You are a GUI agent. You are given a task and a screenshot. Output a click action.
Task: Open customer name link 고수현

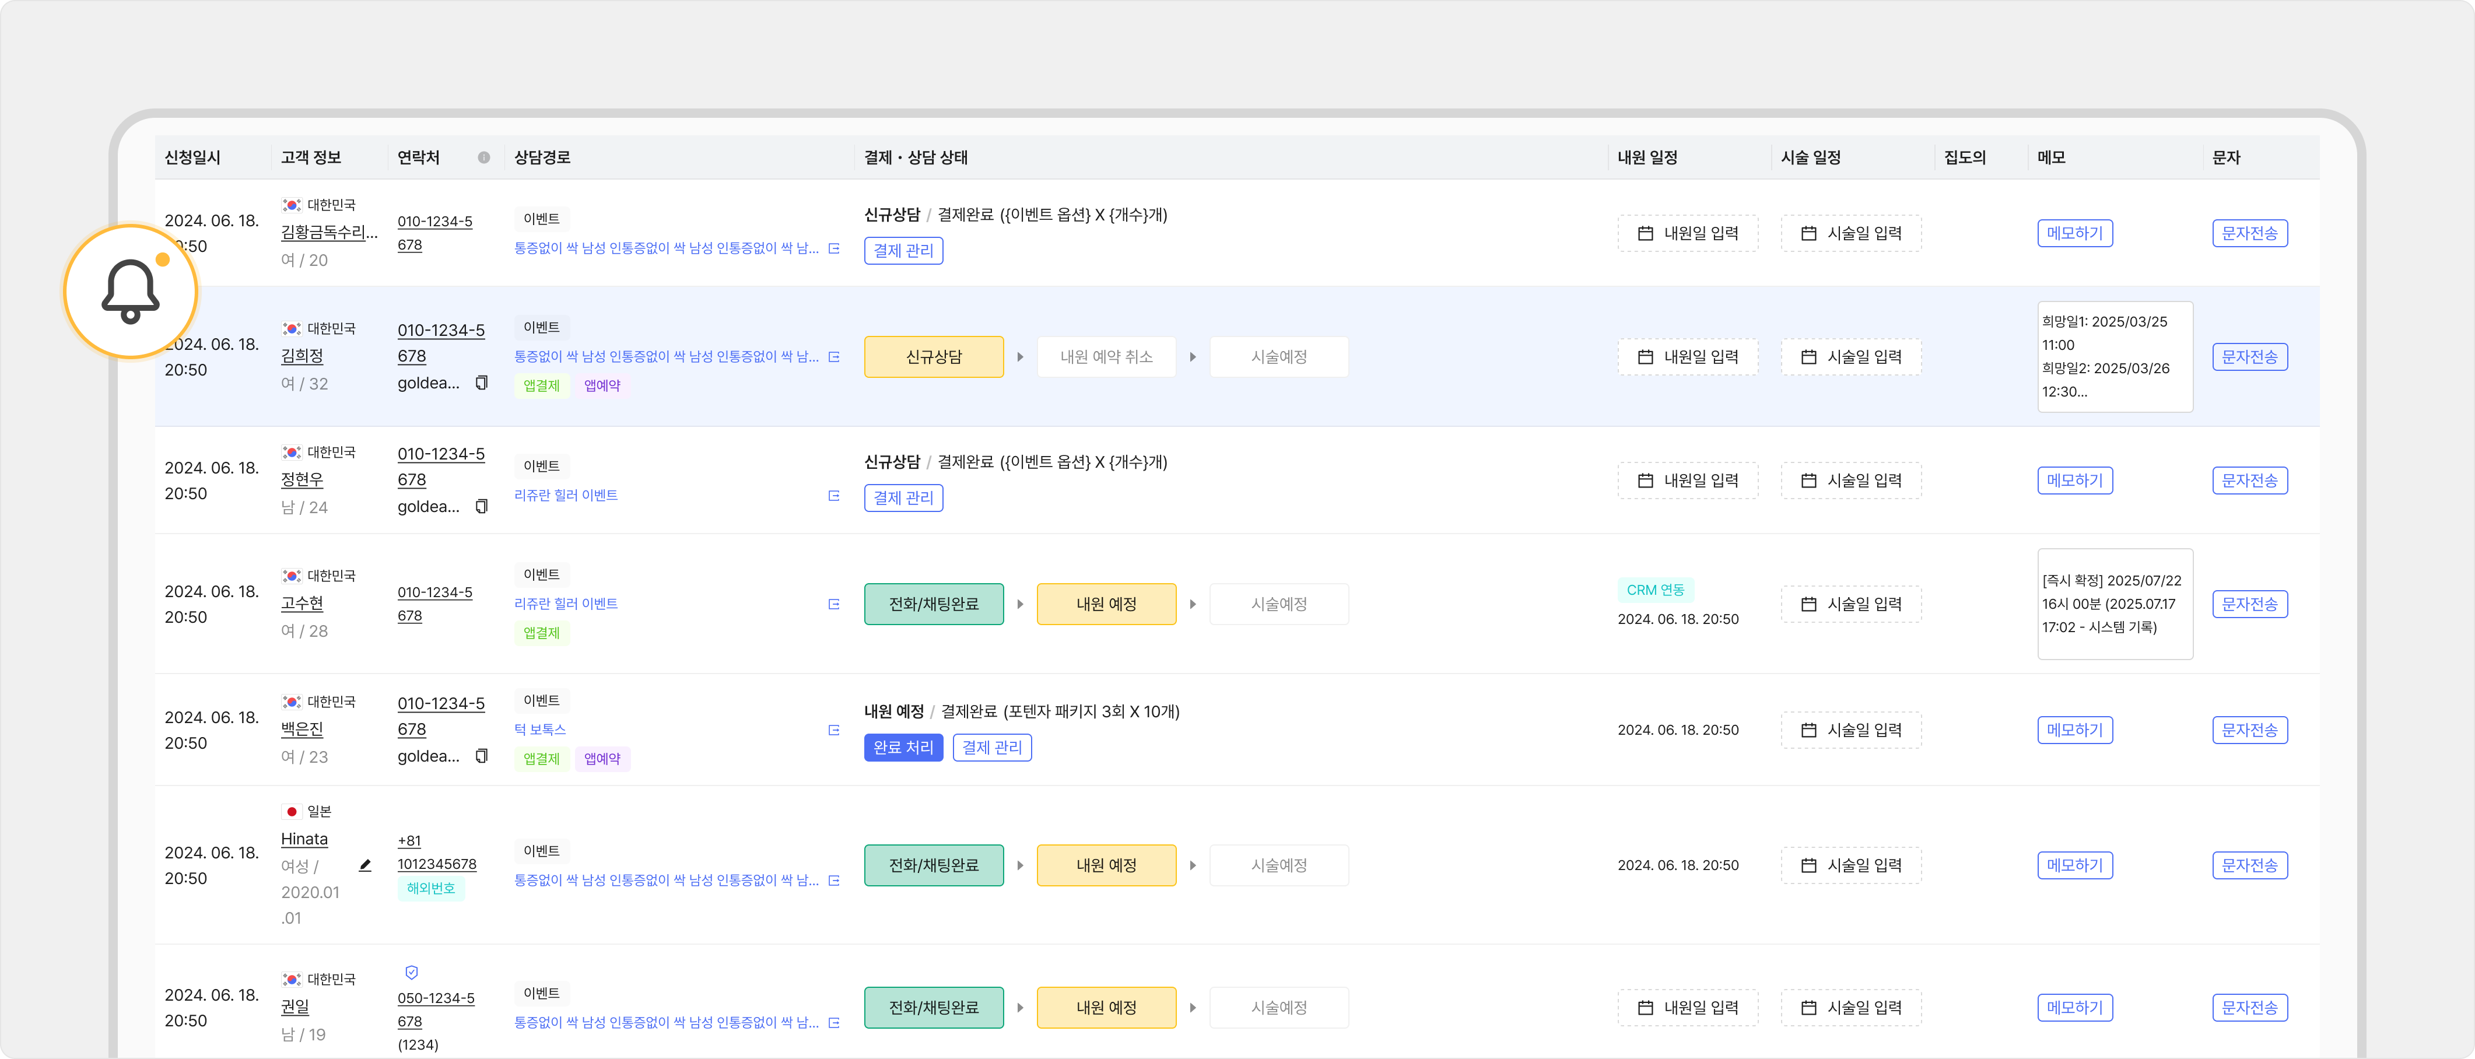coord(302,604)
